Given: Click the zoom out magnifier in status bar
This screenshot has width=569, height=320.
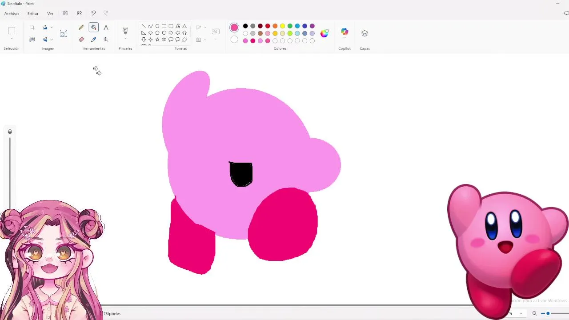Looking at the screenshot, I should pos(534,313).
